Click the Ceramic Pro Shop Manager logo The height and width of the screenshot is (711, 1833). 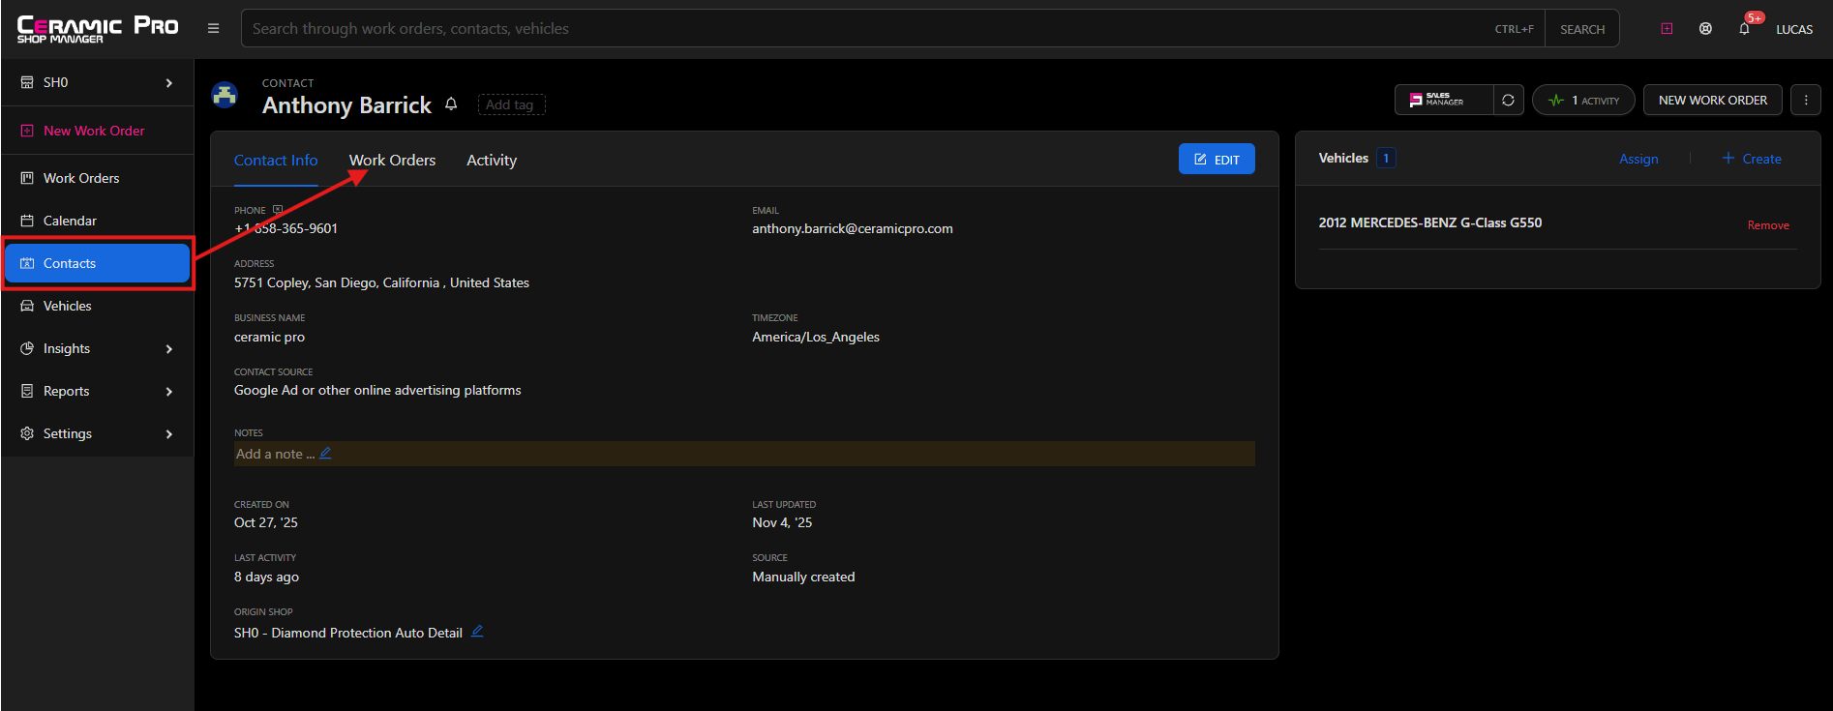coord(98,29)
